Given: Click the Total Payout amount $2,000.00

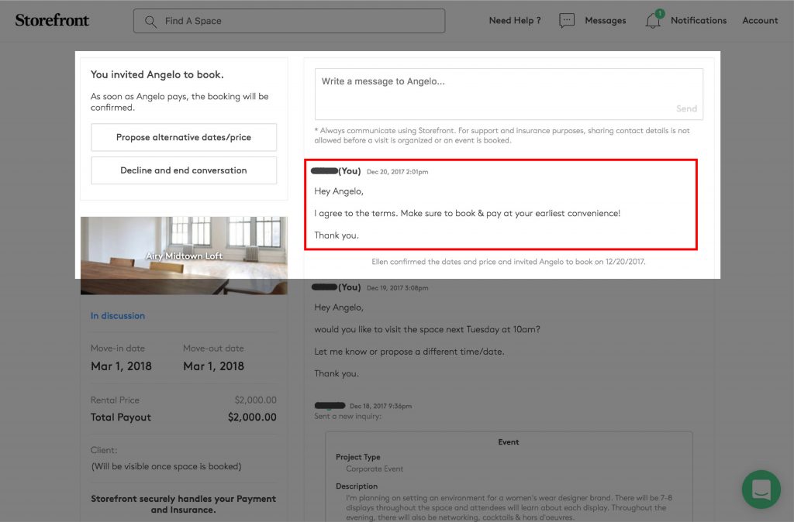Looking at the screenshot, I should pos(252,417).
